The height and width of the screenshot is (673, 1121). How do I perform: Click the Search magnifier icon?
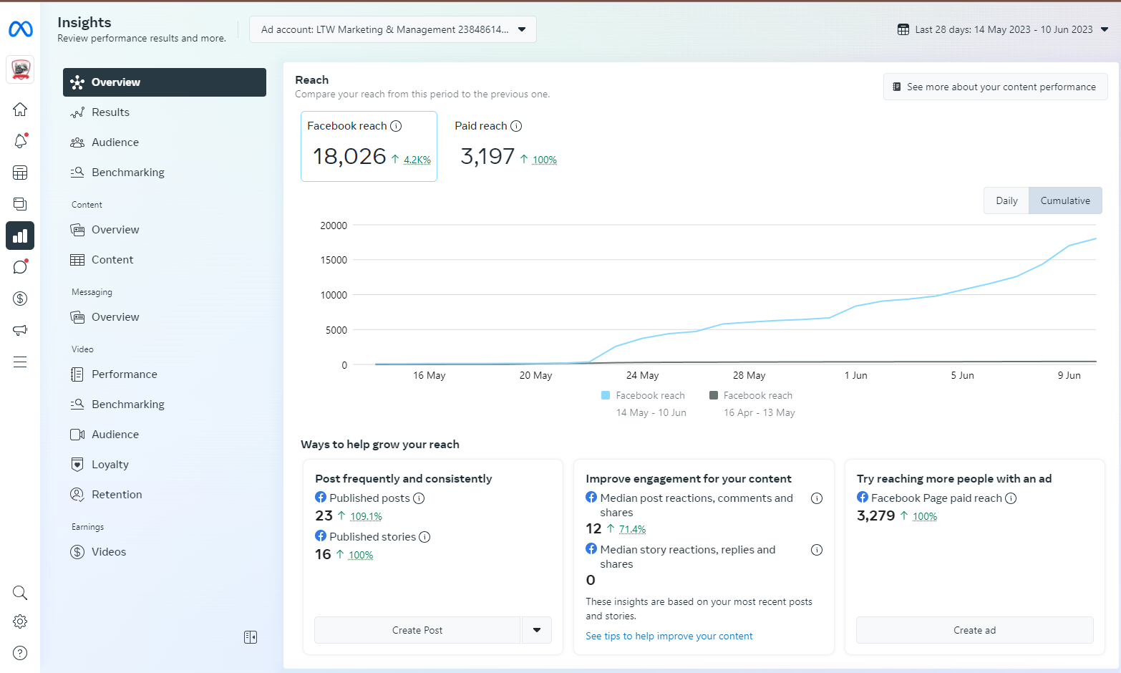[20, 593]
